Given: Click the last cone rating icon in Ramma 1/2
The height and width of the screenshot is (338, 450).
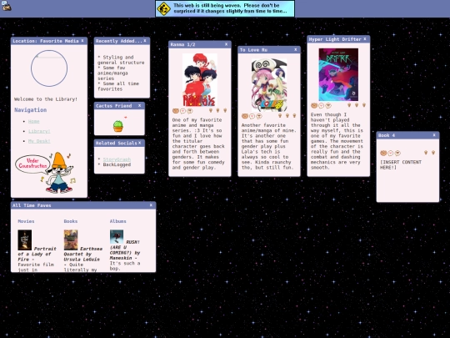Looking at the screenshot, I should click(225, 110).
